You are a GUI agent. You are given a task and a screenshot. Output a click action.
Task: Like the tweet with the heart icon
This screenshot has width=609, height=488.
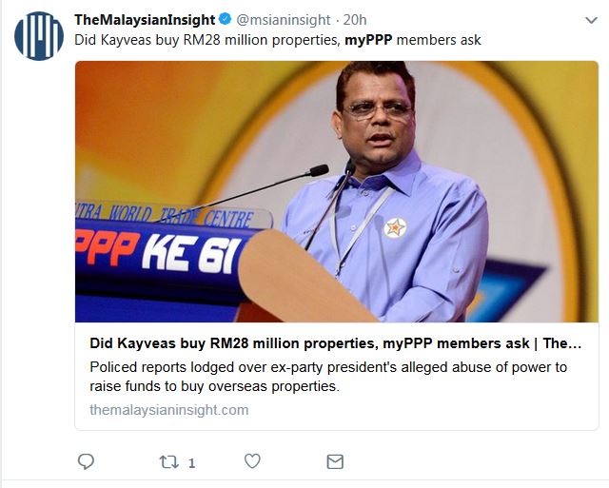coord(252,461)
